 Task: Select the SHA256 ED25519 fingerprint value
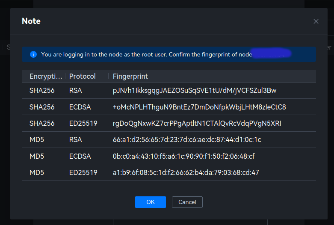[197, 123]
